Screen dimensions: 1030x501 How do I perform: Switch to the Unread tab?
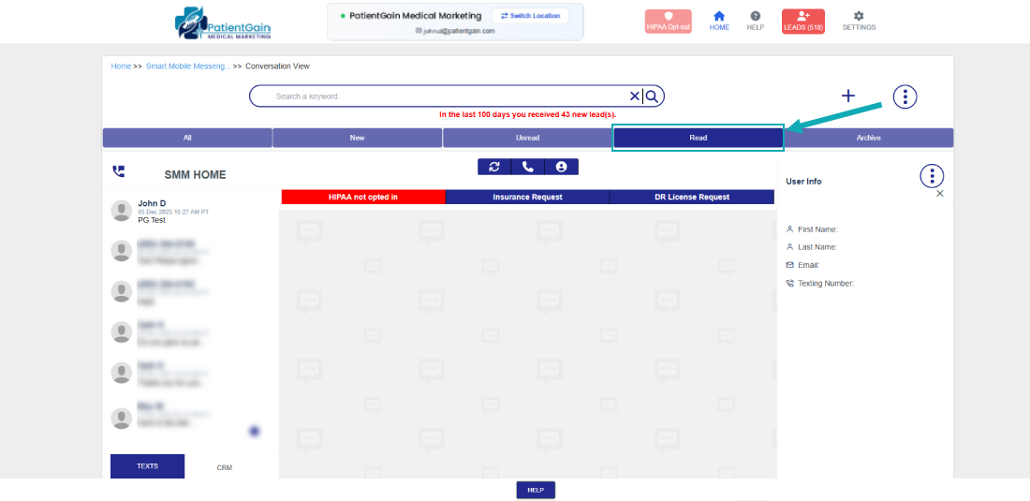pyautogui.click(x=527, y=138)
